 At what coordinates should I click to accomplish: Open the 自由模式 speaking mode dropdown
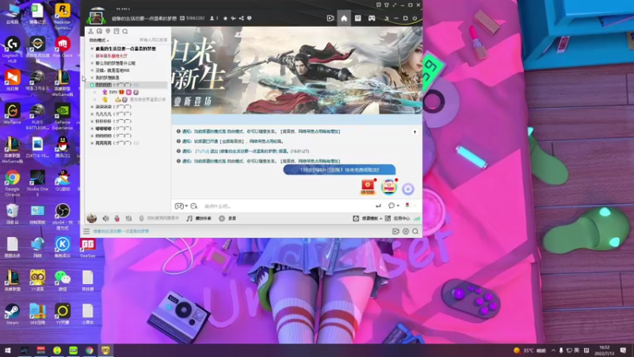point(99,40)
